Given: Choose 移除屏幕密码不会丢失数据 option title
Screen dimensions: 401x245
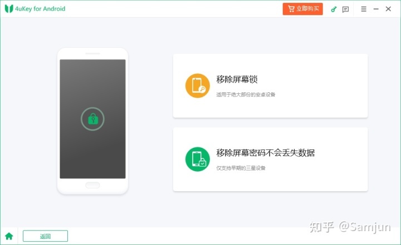Looking at the screenshot, I should [266, 153].
